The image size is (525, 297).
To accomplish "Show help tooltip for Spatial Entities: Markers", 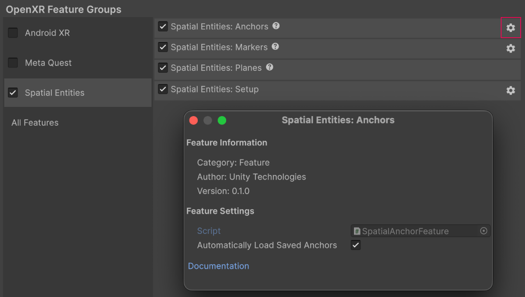I will coord(275,46).
